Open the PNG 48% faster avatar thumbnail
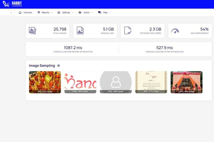The image size is (214, 142). (x=116, y=82)
